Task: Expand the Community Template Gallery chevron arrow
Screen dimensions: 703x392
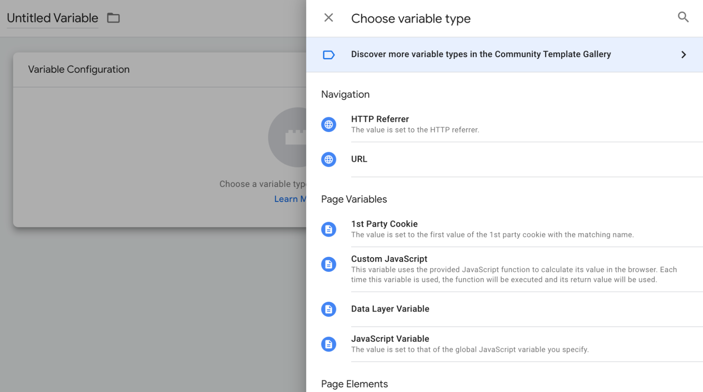Action: [683, 55]
